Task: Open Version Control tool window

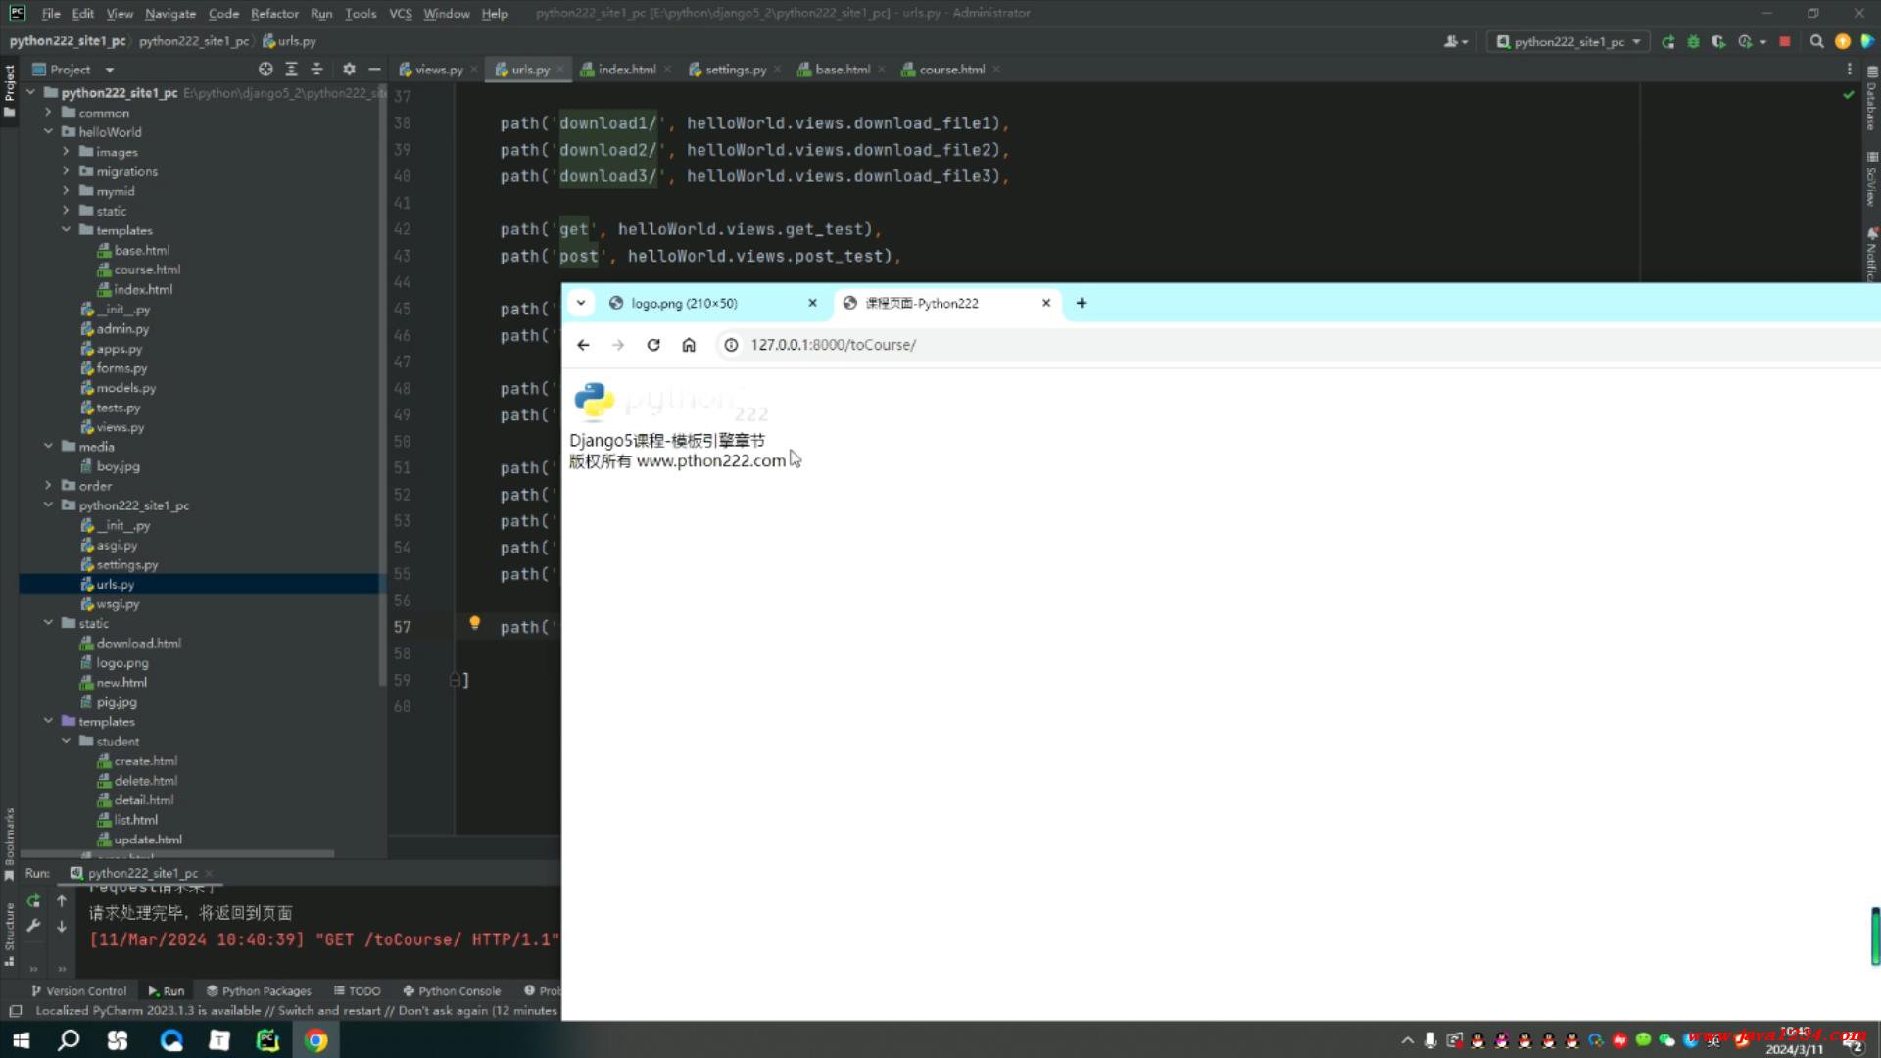Action: tap(78, 991)
